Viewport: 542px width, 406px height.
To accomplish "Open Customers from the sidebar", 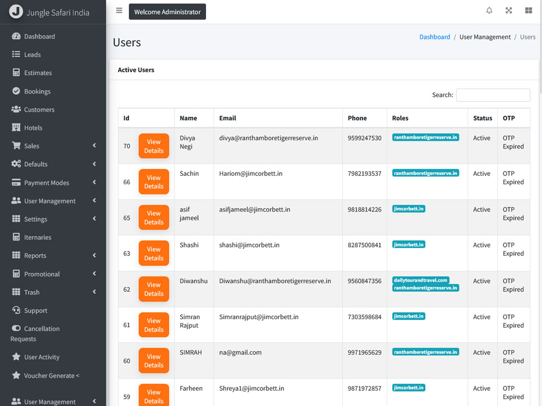I will 53,109.
